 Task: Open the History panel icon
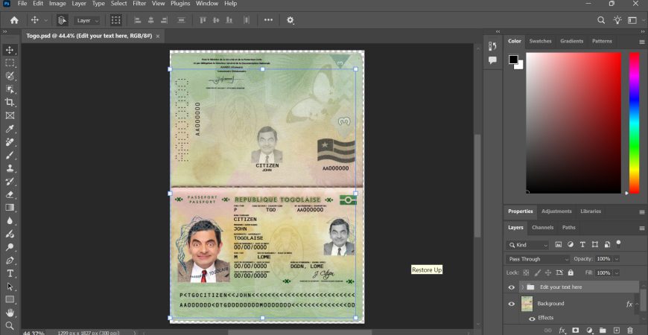(492, 46)
